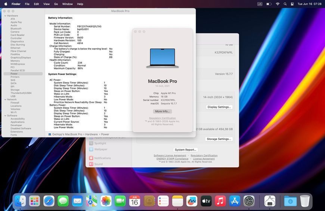Open Reminders from the Dock
The height and width of the screenshot is (211, 325).
click(163, 201)
